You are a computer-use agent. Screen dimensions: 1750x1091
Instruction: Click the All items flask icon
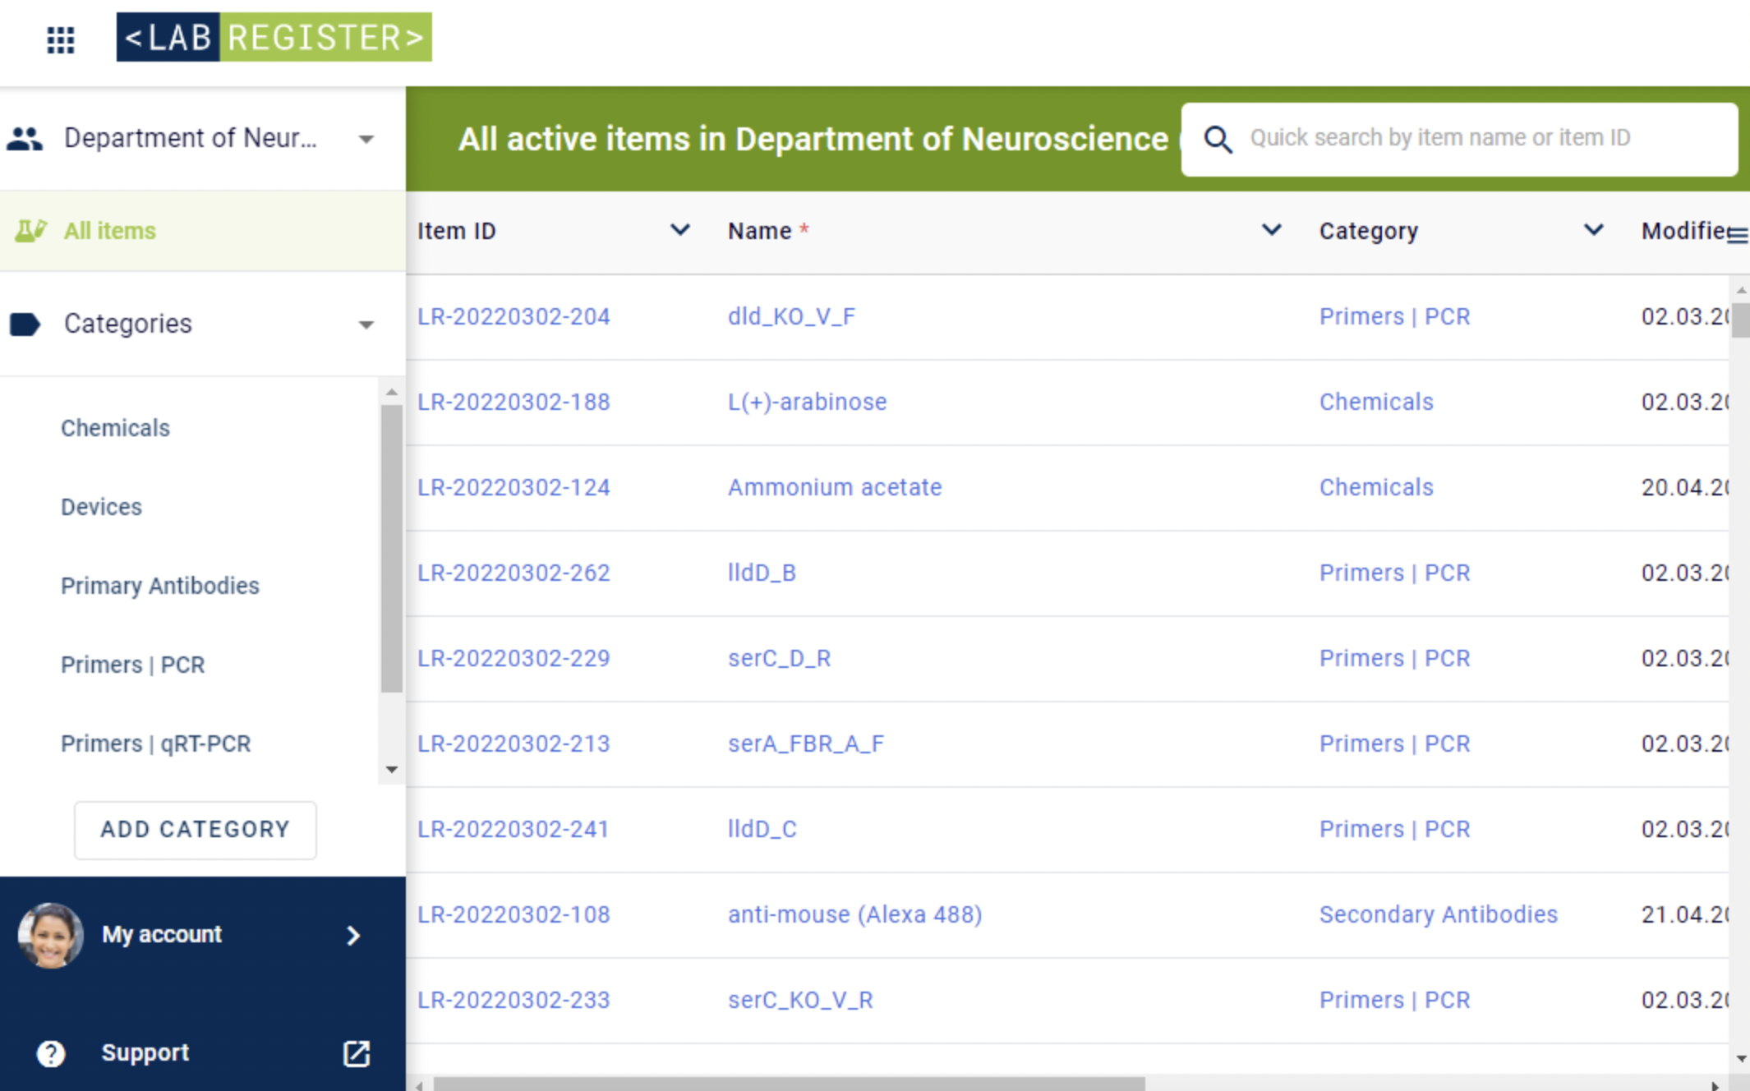[x=30, y=231]
